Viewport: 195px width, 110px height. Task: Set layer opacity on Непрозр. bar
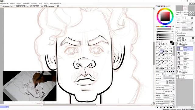(187, 30)
